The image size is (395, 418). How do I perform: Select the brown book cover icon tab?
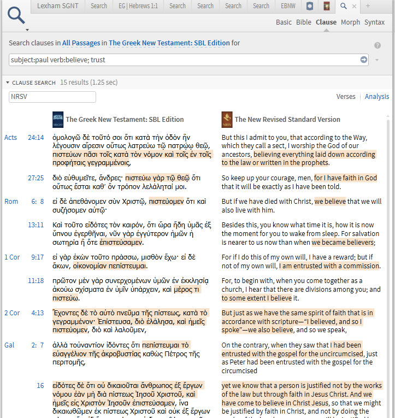pos(327,6)
